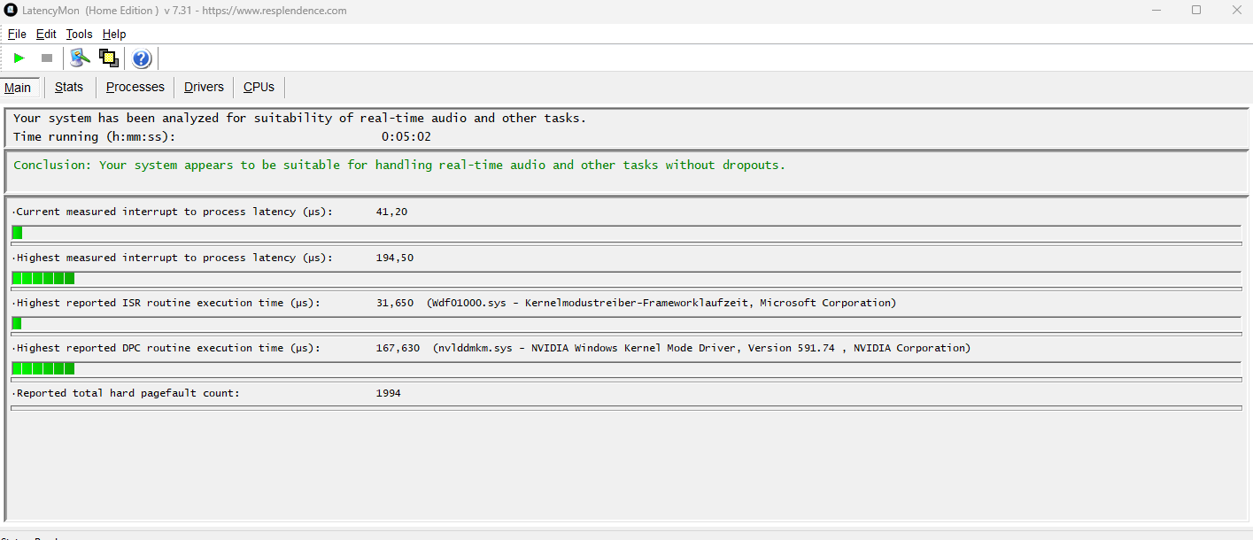Switch to the Drivers tab
This screenshot has height=540, width=1253.
click(204, 87)
